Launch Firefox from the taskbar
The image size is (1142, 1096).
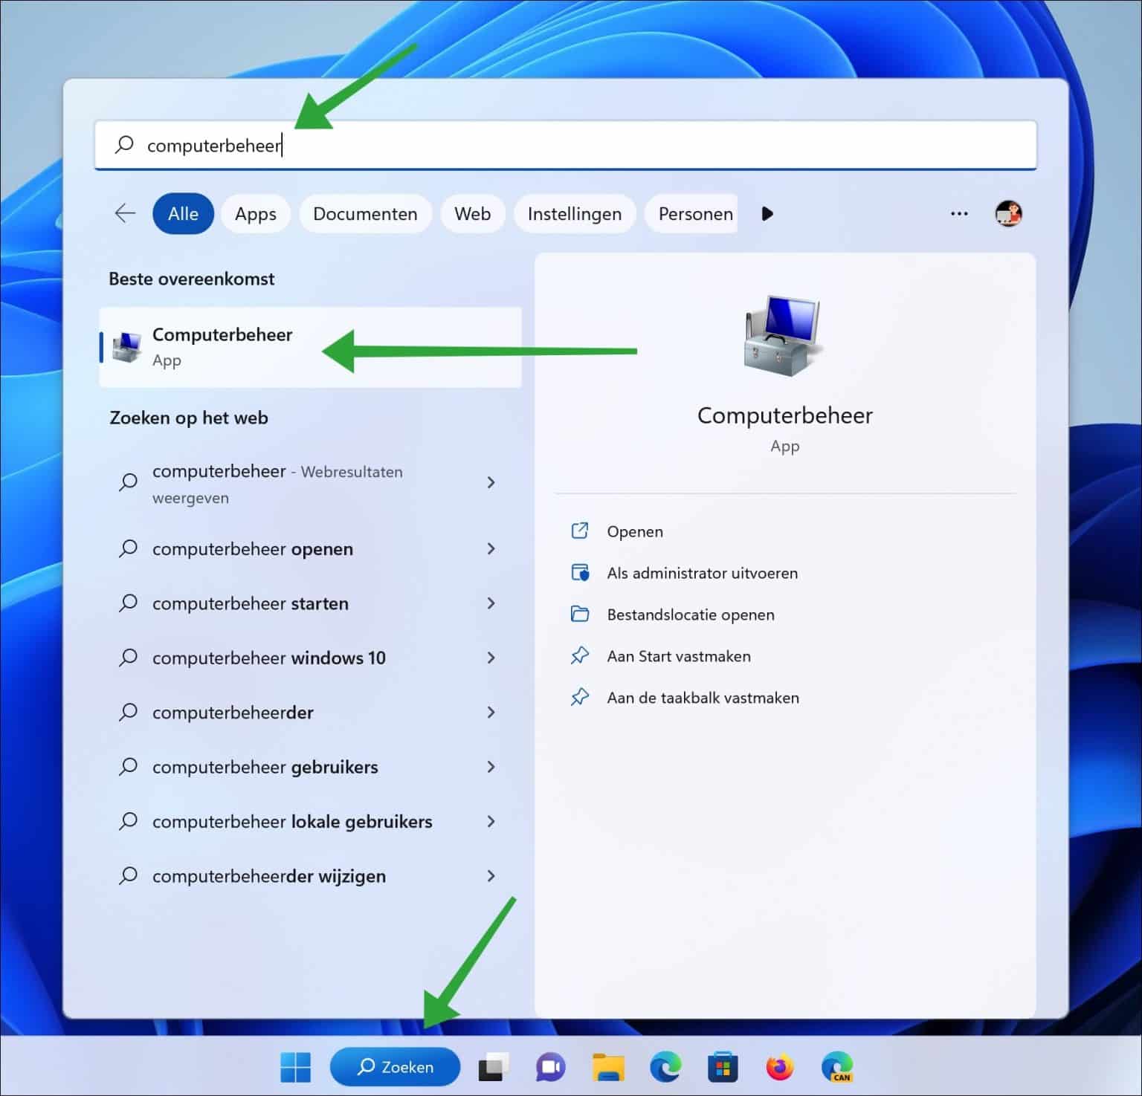click(779, 1066)
